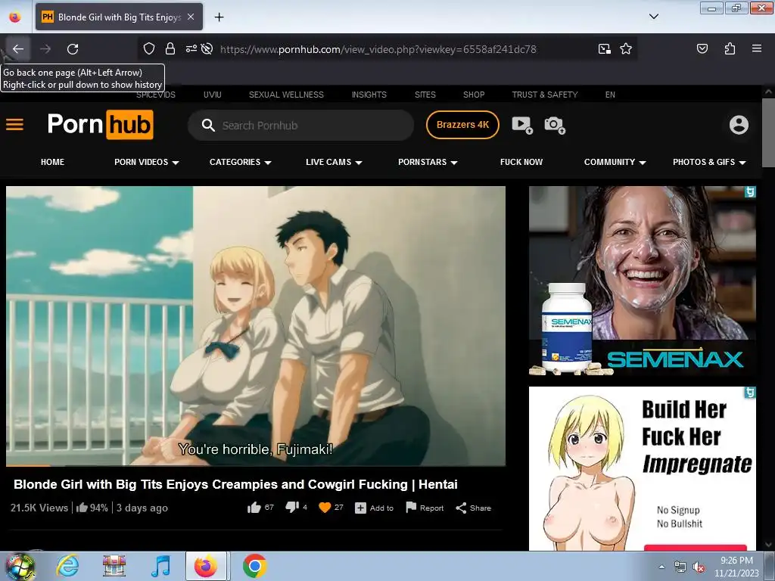This screenshot has width=775, height=581.
Task: Click the site search input field
Action: pyautogui.click(x=300, y=126)
